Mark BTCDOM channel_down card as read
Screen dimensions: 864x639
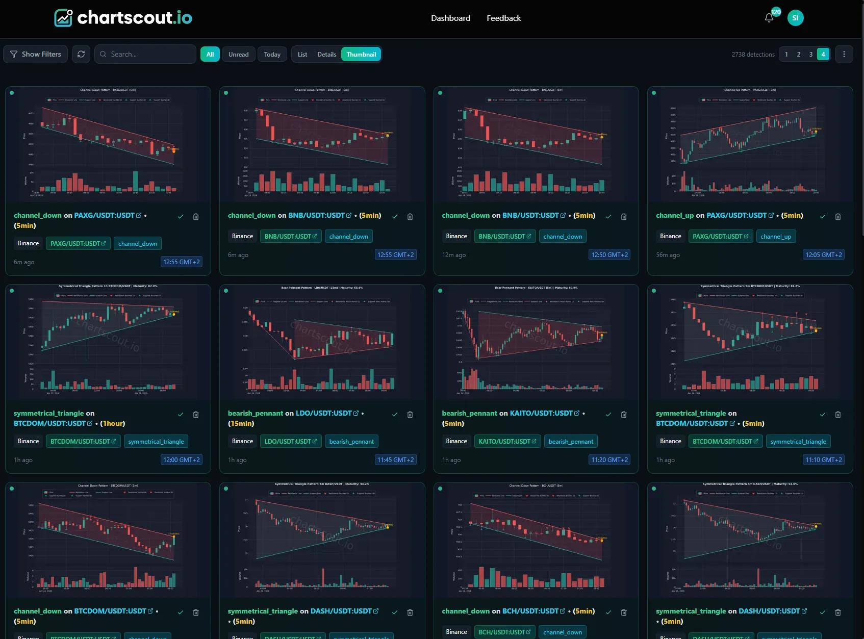click(x=181, y=612)
